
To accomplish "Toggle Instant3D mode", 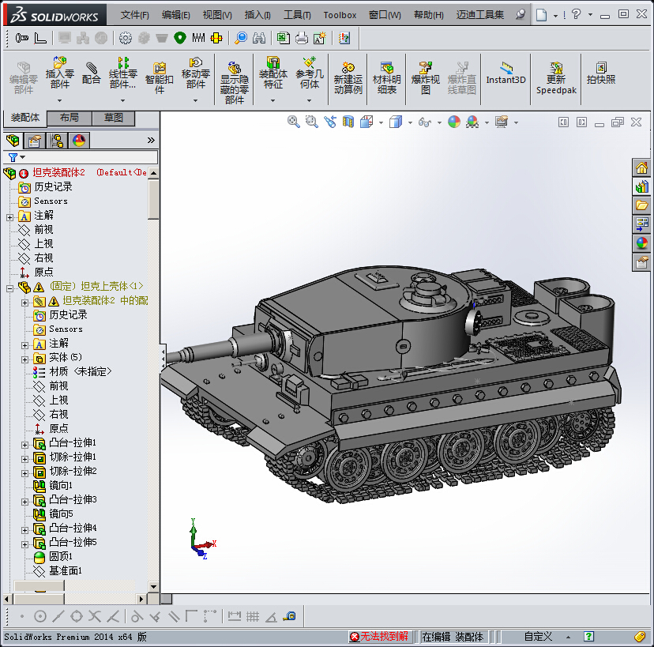I will pyautogui.click(x=506, y=73).
